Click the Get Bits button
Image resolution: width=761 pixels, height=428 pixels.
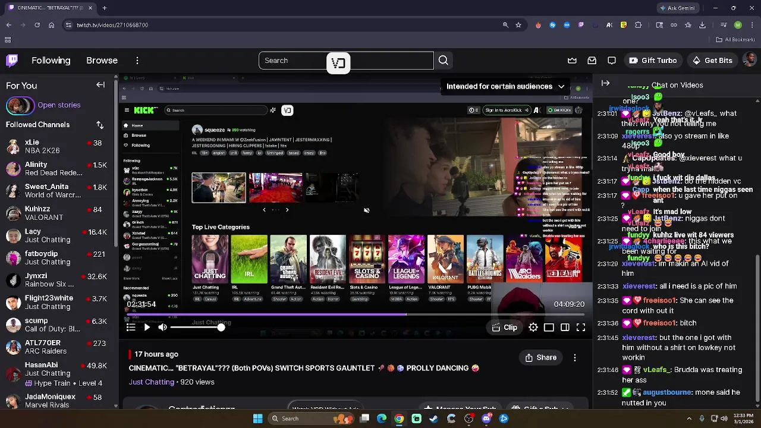tap(712, 61)
